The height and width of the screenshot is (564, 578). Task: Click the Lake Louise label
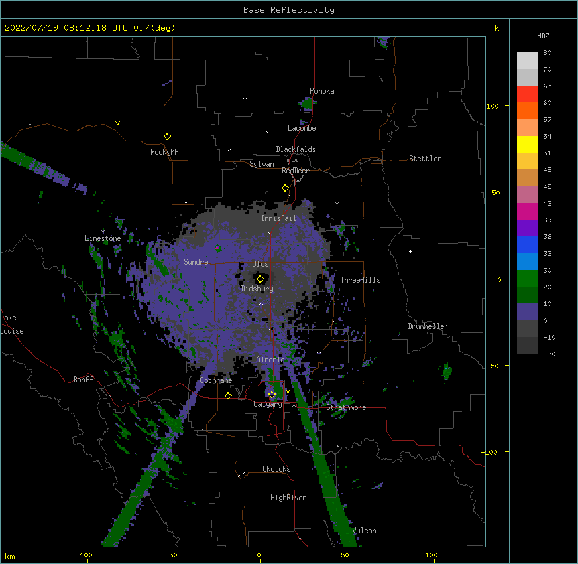click(x=12, y=324)
